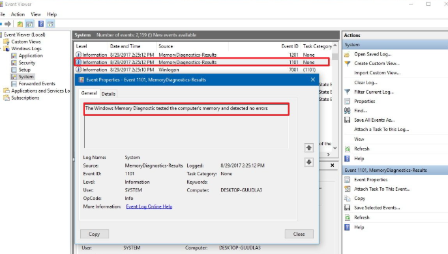The height and width of the screenshot is (254, 448).
Task: Click Copy in event actions
Action: (x=360, y=199)
